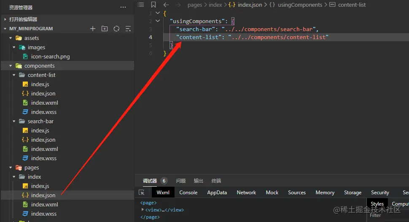Click usingComponents in the breadcrumb

click(x=300, y=5)
